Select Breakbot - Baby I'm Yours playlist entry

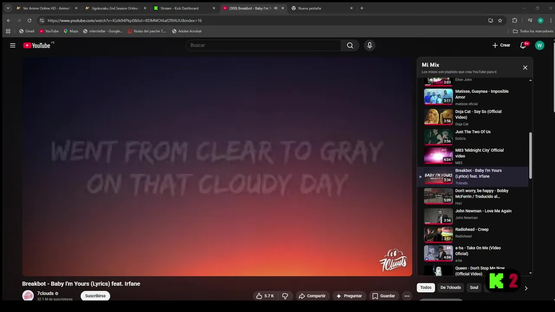(473, 176)
